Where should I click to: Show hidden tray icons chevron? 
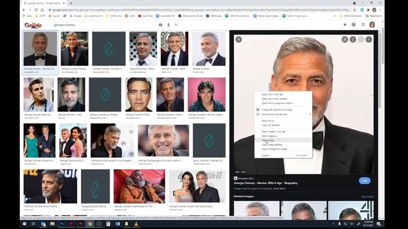coord(333,223)
